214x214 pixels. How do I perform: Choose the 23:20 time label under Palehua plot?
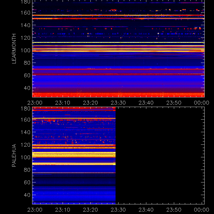pyautogui.click(x=90, y=210)
